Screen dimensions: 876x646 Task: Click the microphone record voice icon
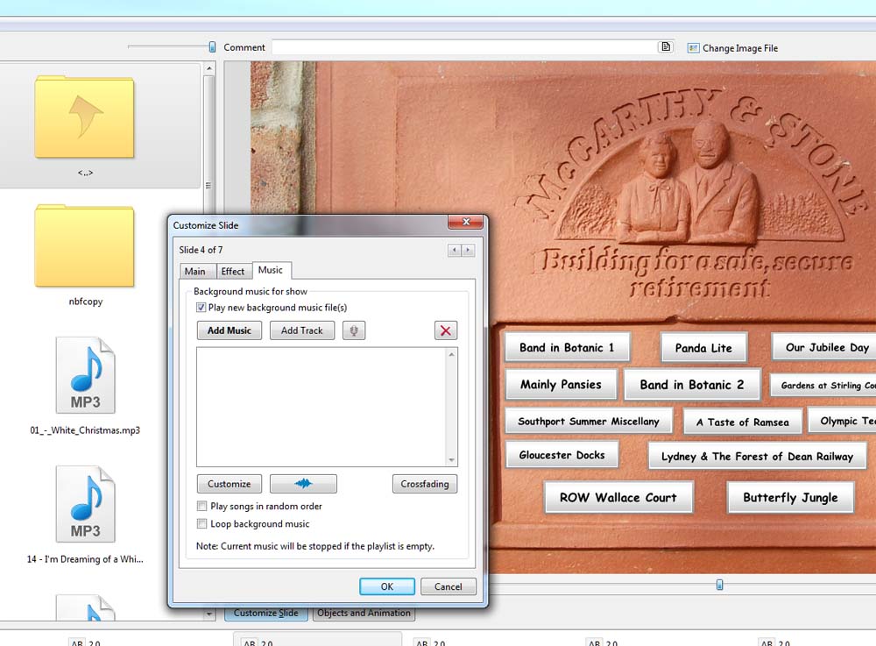[354, 330]
